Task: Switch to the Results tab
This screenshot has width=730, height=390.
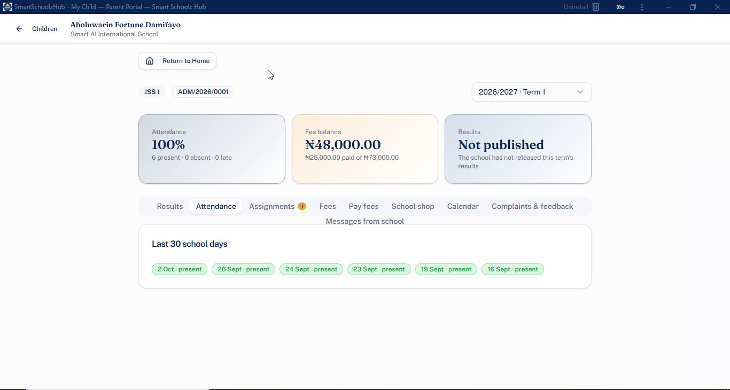Action: pyautogui.click(x=170, y=206)
